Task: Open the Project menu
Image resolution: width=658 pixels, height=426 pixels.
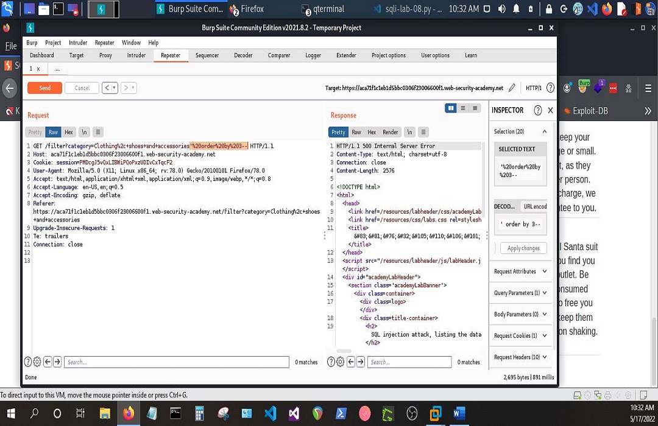Action: point(53,43)
